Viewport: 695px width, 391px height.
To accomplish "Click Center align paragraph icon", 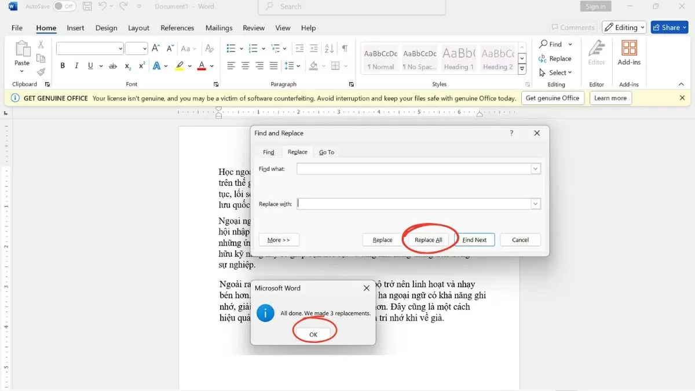I will pos(245,66).
